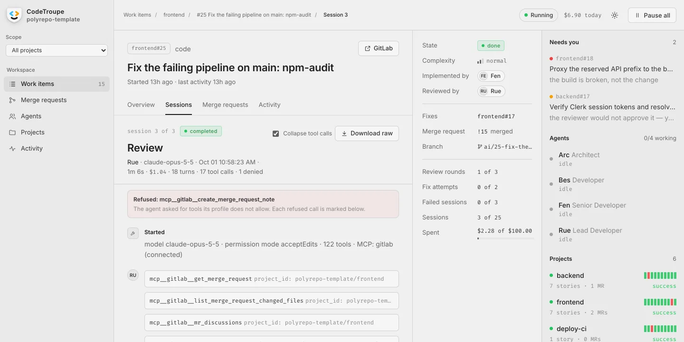The image size is (684, 342).
Task: Click the Work items list icon
Action: tap(12, 84)
